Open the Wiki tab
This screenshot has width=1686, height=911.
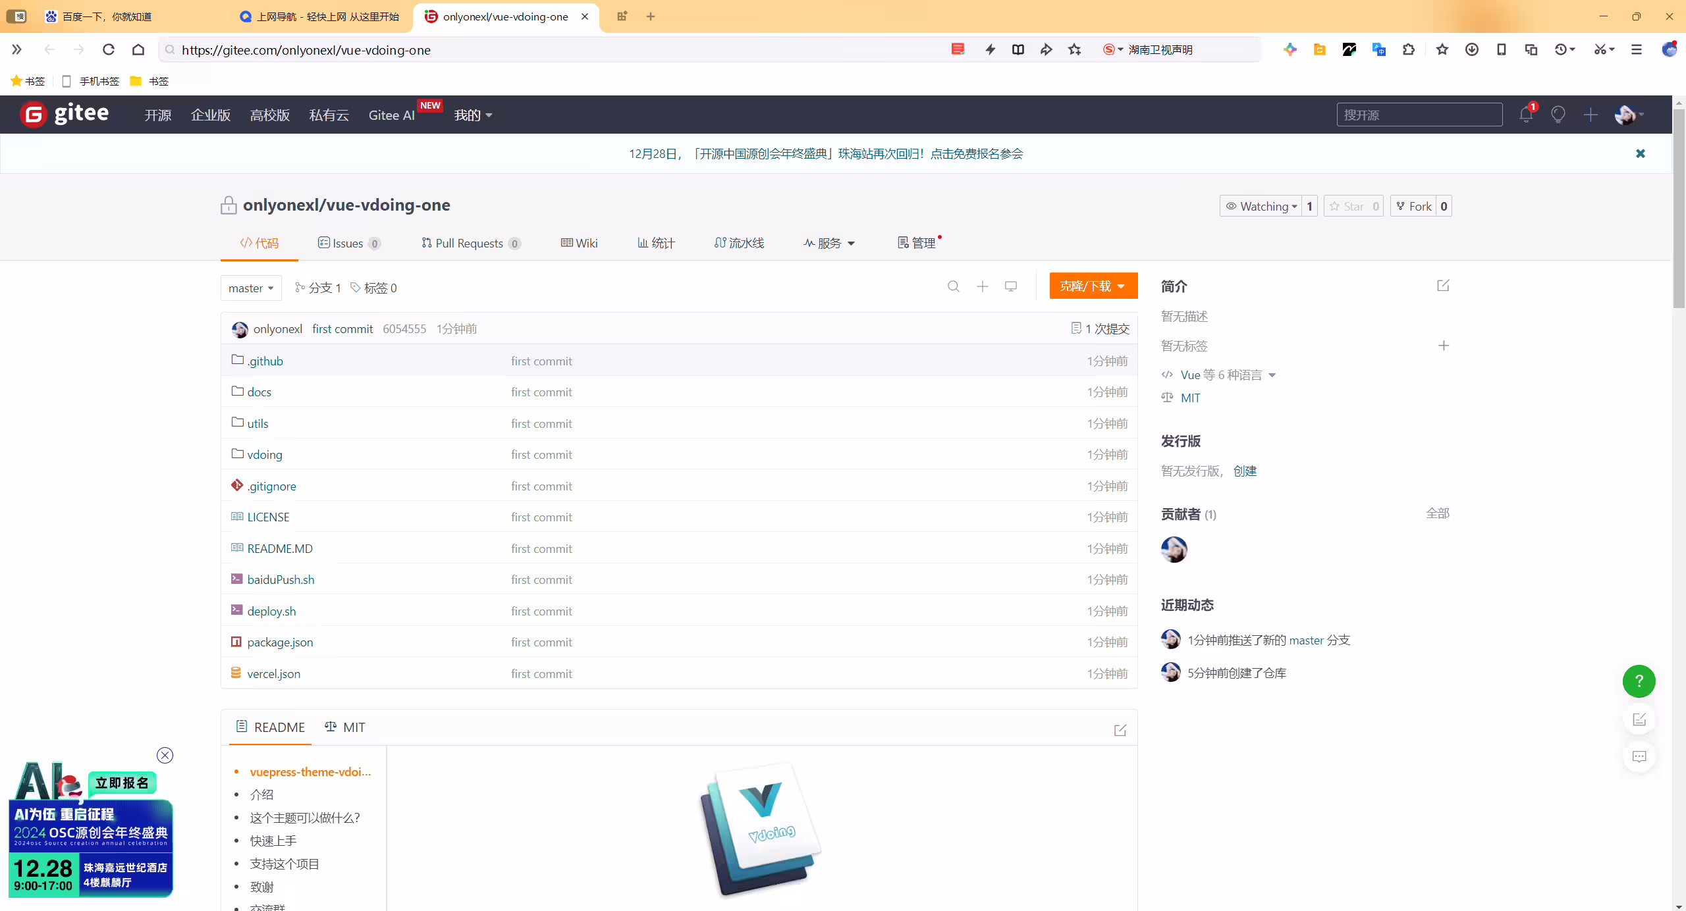[x=580, y=243]
